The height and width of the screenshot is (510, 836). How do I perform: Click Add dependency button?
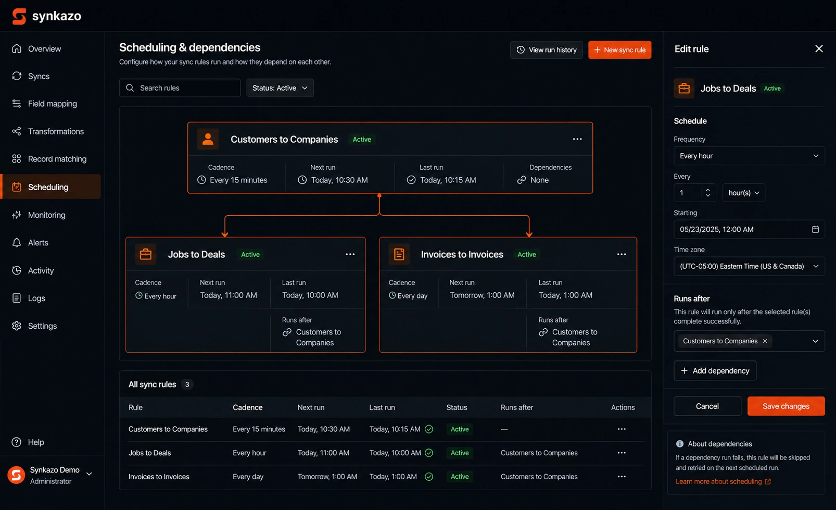tap(715, 371)
